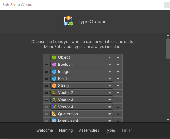
Task: Go to the Assemblies step
Action: coord(89,130)
